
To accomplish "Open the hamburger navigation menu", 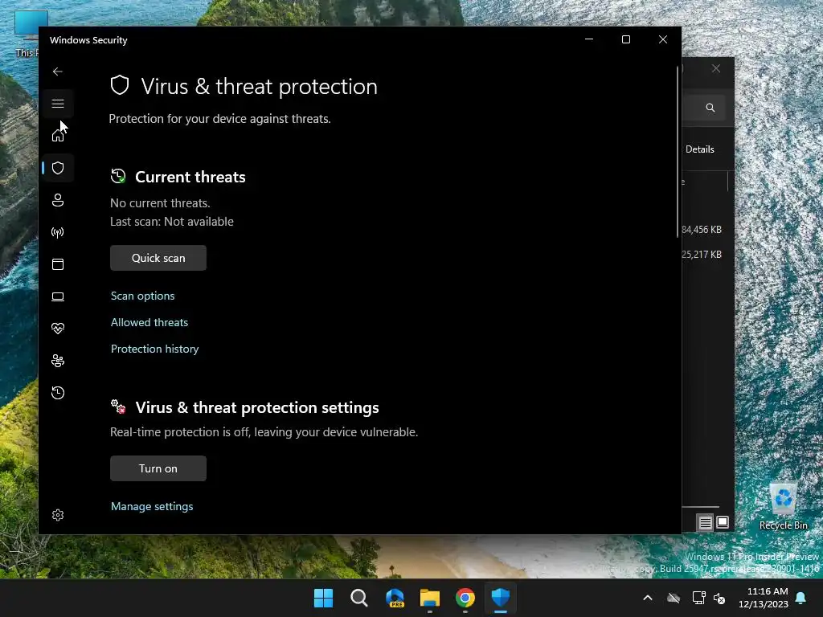I will (58, 104).
